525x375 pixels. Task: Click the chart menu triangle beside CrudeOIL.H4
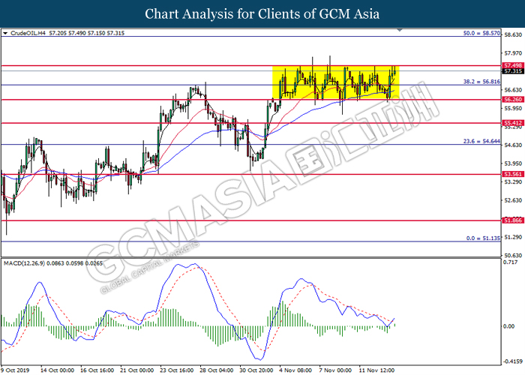(5, 33)
